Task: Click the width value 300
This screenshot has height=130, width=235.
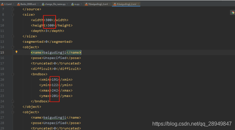Action: [x=48, y=20]
